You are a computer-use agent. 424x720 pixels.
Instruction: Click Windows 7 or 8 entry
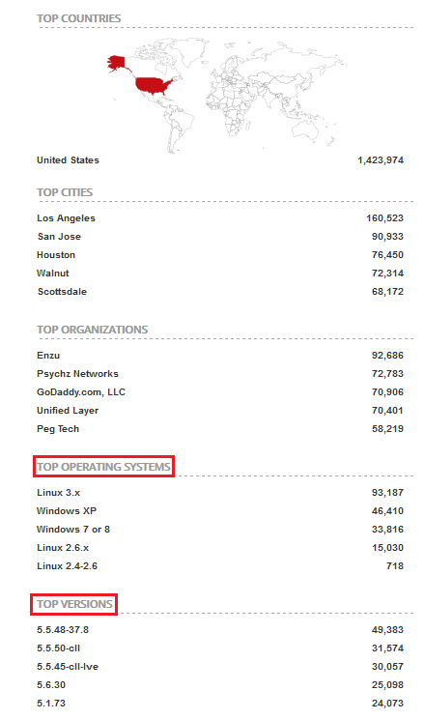click(x=73, y=530)
